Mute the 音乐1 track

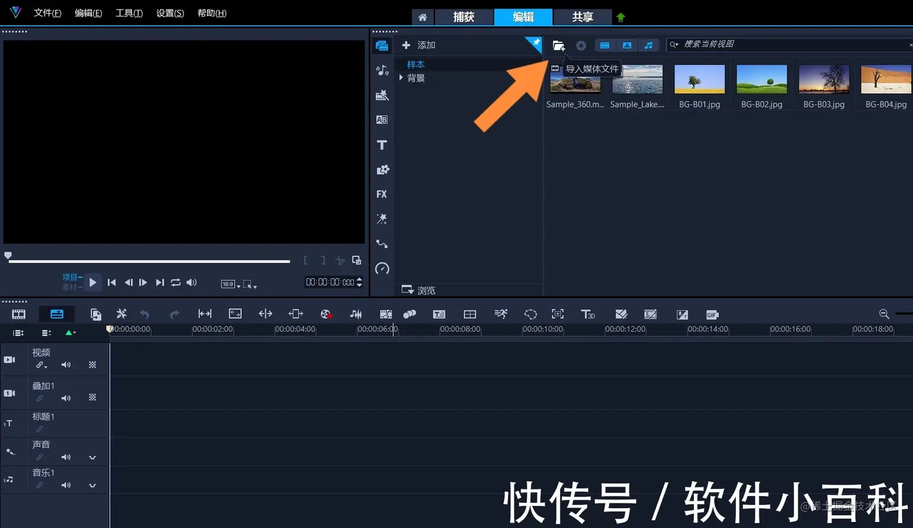point(66,485)
